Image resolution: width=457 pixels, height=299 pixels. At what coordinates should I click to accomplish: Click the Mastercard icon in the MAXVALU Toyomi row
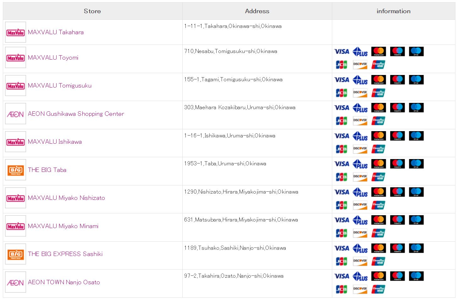(379, 51)
